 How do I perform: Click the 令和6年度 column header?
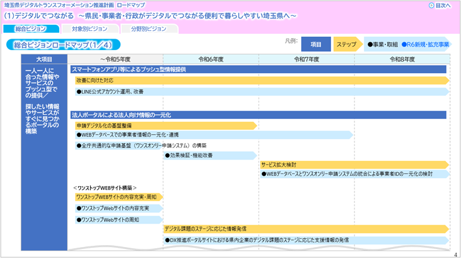211,59
